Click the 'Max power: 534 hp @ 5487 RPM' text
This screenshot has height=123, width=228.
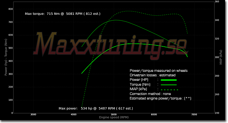tap(87, 109)
